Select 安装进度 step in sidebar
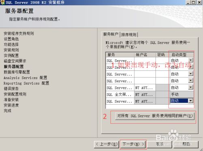 [x=11, y=105]
